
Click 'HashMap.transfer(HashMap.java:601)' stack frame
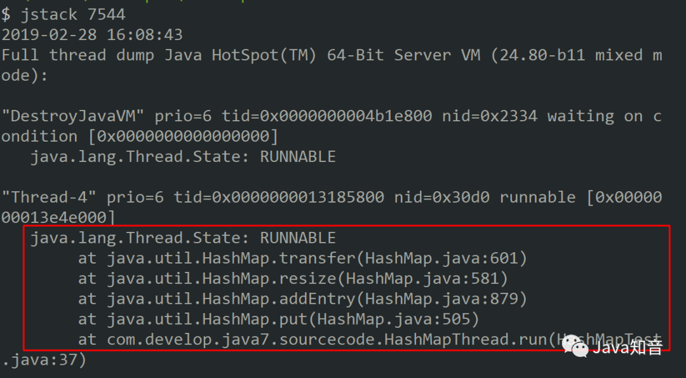click(303, 258)
